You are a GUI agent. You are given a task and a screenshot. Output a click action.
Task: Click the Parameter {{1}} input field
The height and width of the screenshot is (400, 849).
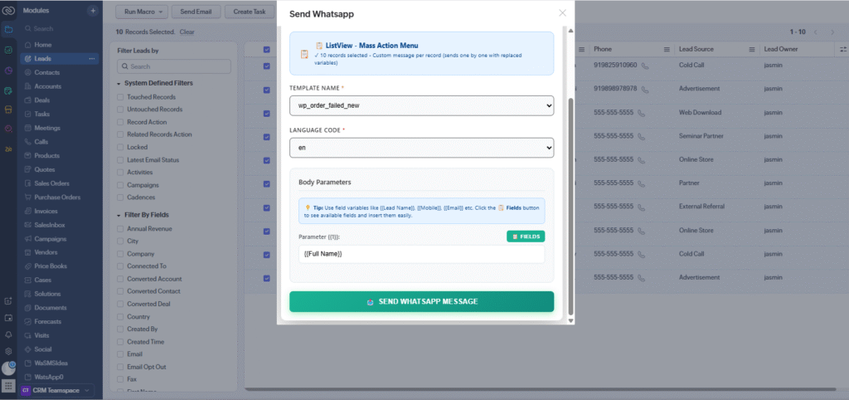point(421,254)
